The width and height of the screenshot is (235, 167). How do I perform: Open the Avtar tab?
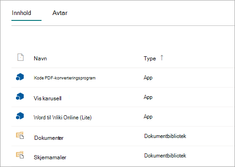point(60,13)
